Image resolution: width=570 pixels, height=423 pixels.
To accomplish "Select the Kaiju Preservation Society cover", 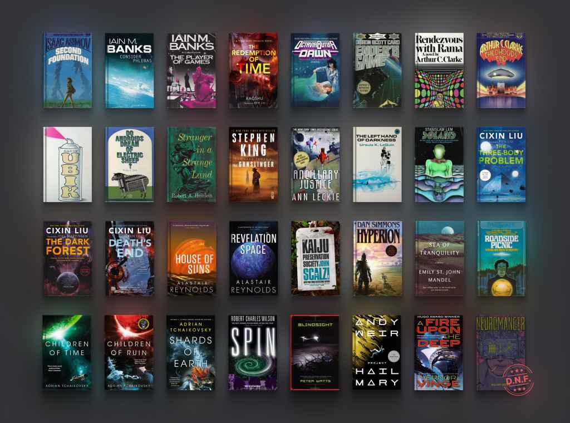I will tap(315, 259).
